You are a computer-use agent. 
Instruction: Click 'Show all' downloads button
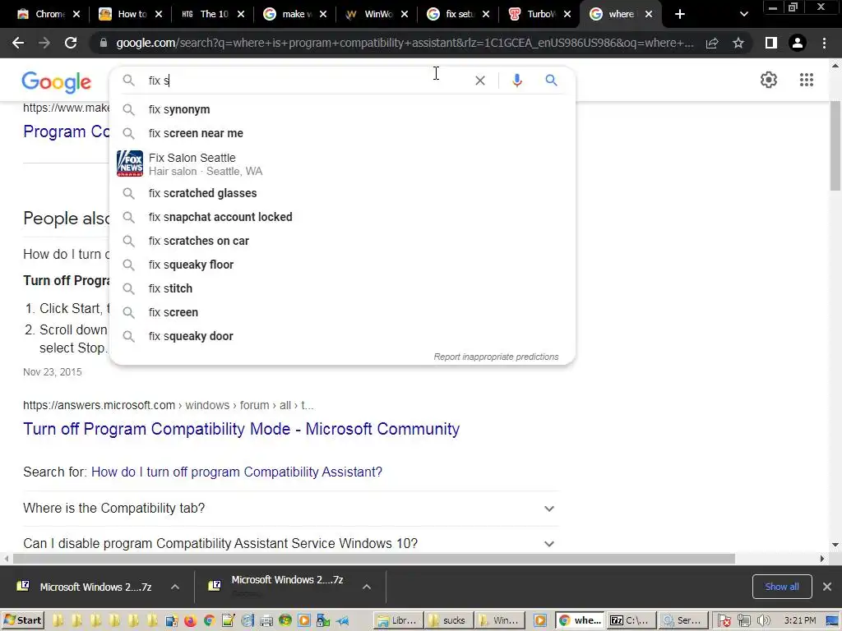click(781, 587)
